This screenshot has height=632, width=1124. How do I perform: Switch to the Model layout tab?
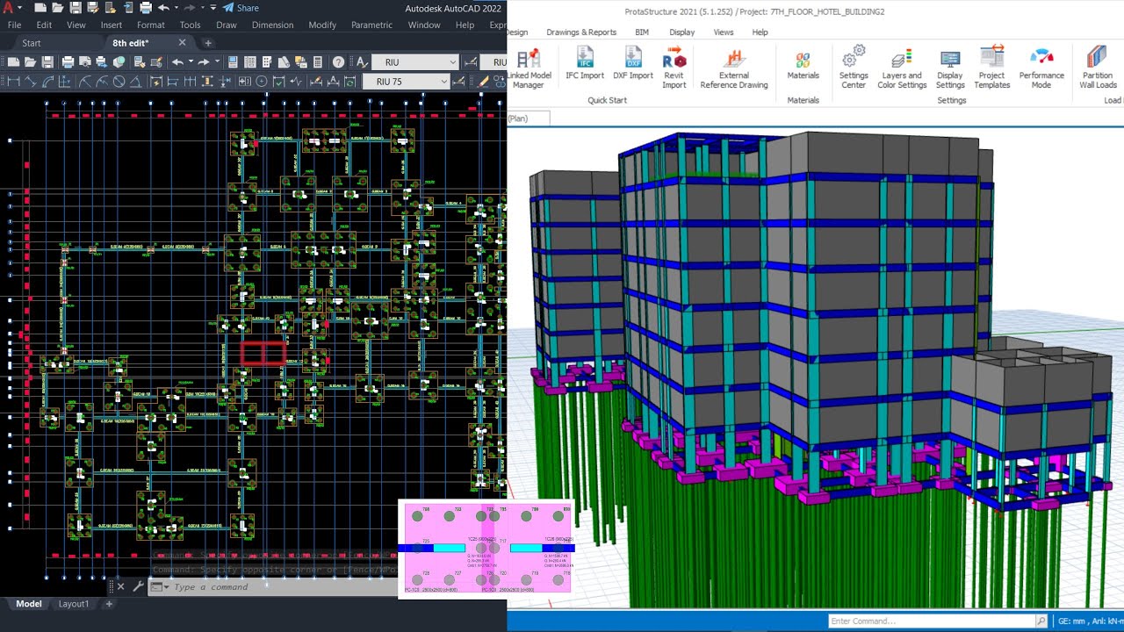pyautogui.click(x=29, y=604)
